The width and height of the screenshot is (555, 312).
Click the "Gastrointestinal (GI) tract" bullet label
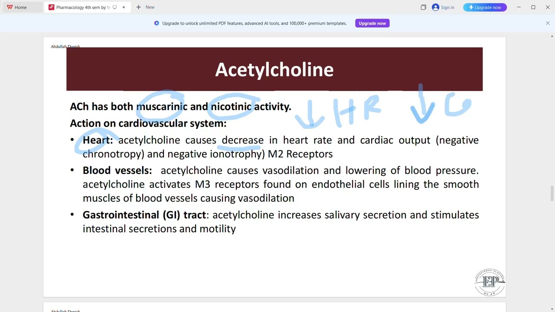pos(144,215)
